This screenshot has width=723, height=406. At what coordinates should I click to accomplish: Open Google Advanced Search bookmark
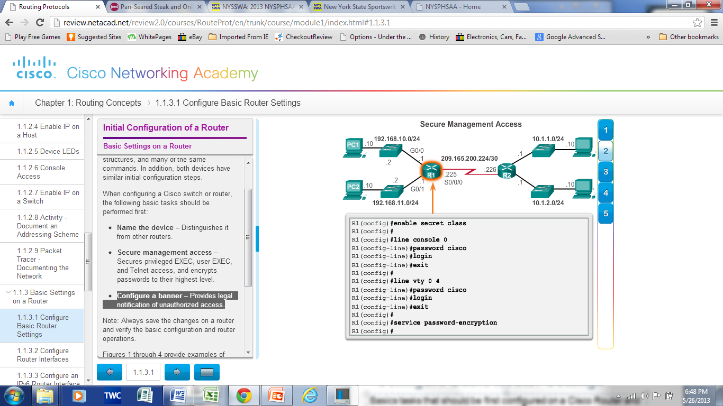point(571,37)
